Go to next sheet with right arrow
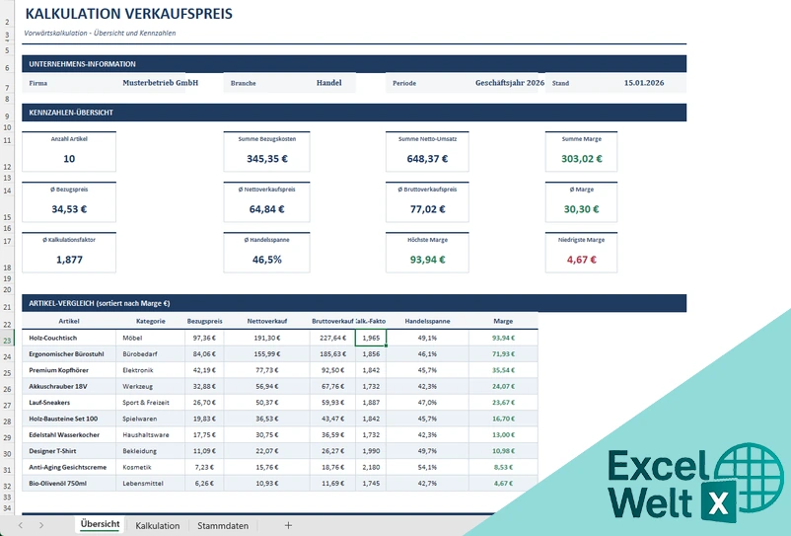The height and width of the screenshot is (536, 791). coord(41,525)
